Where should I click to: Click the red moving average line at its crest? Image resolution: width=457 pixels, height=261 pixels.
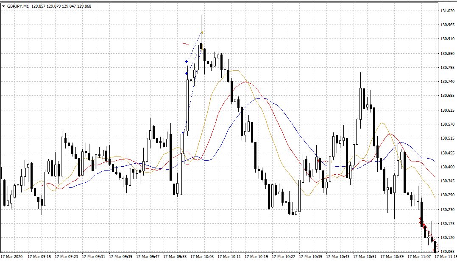[245, 82]
